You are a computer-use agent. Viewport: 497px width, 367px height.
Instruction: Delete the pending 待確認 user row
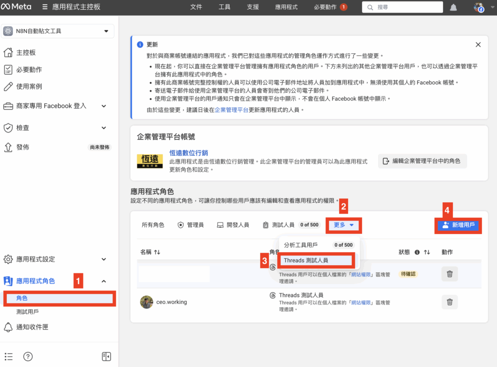point(449,274)
